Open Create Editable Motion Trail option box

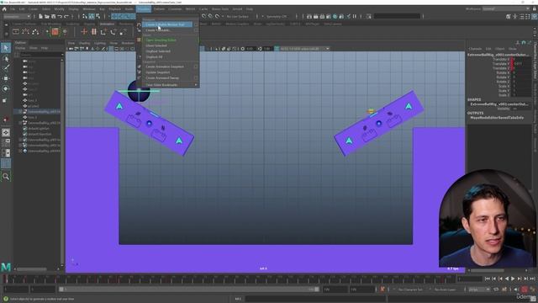(196, 24)
